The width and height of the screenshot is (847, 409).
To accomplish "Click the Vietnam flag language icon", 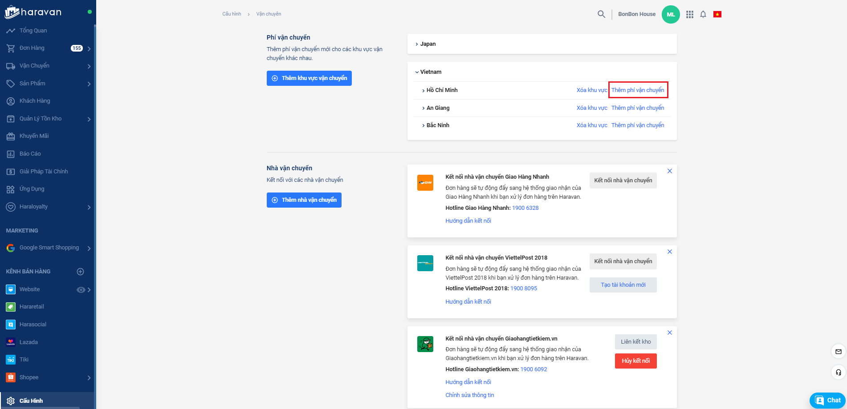I will pos(717,14).
